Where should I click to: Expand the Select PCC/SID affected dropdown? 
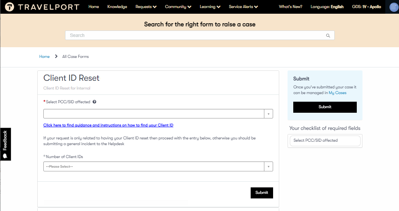click(x=268, y=114)
